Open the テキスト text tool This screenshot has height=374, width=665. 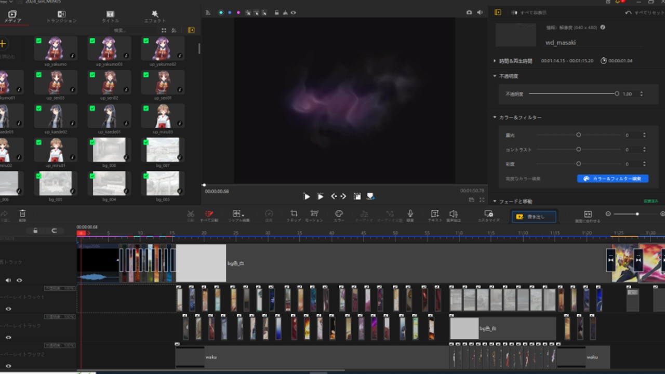click(x=435, y=215)
